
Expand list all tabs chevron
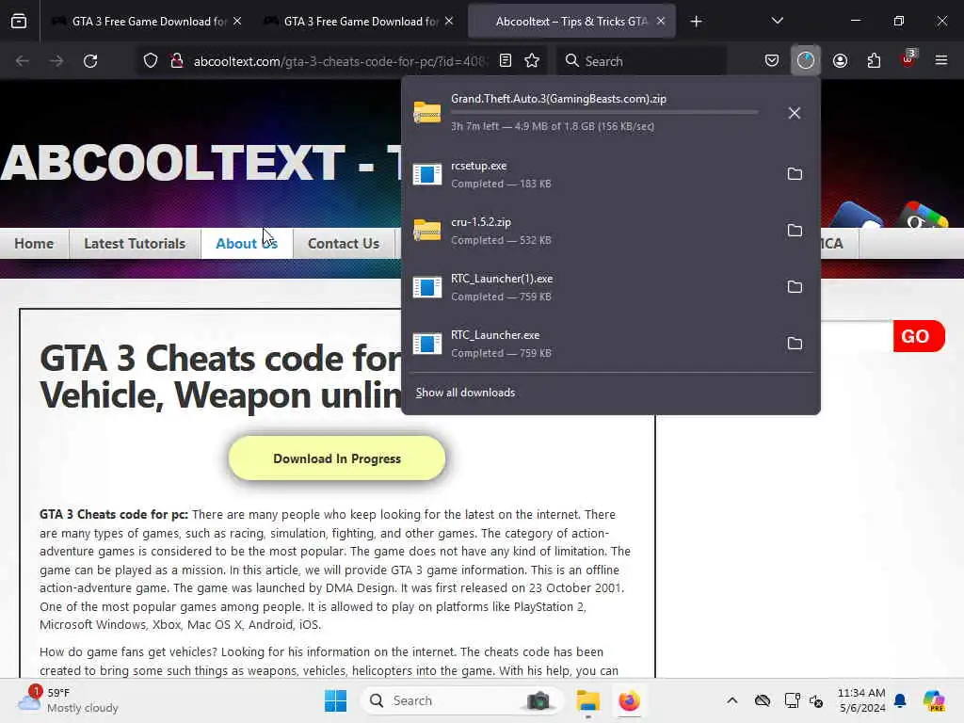777,22
